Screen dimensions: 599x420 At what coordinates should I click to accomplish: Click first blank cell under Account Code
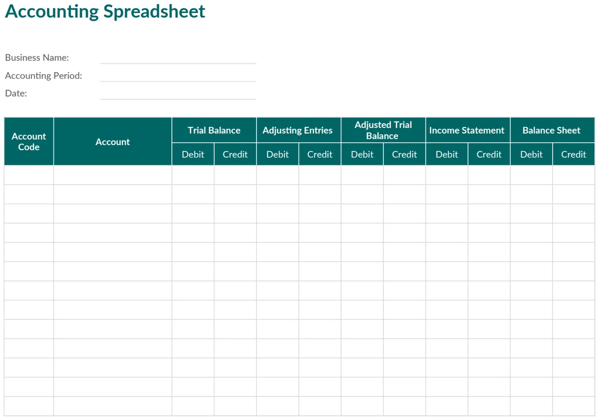pyautogui.click(x=29, y=175)
